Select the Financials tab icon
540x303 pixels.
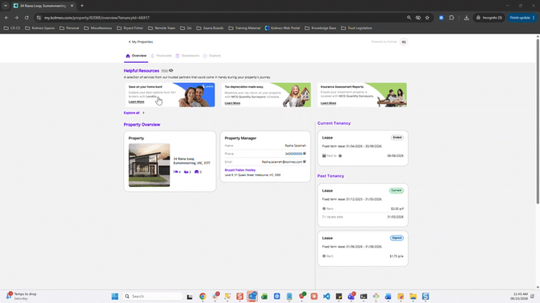point(152,56)
